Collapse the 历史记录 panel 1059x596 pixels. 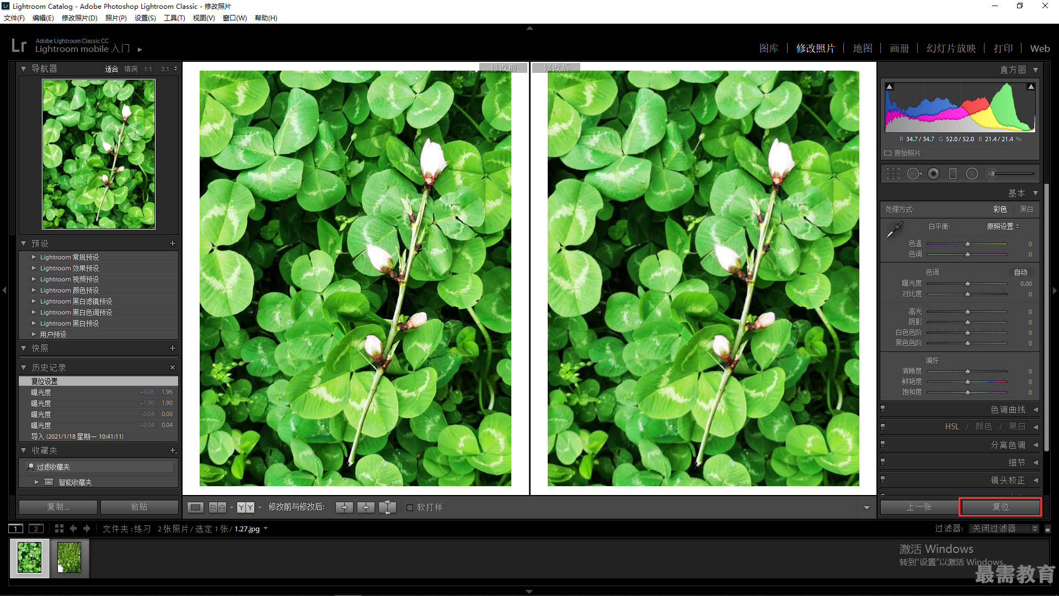pos(23,368)
